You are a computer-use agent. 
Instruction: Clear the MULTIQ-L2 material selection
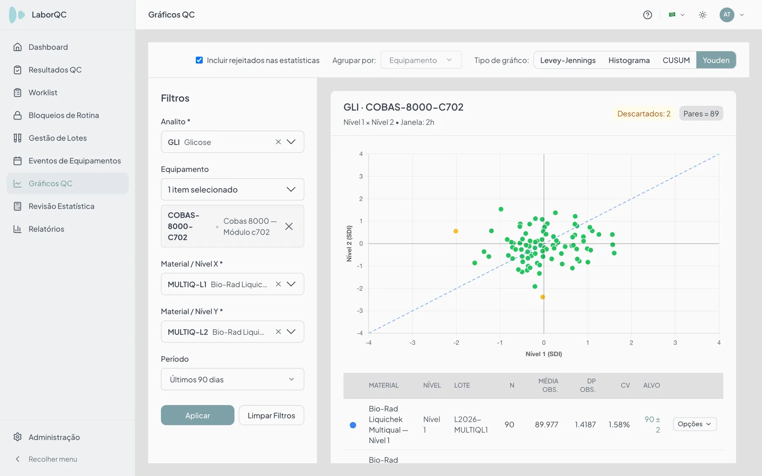(278, 332)
